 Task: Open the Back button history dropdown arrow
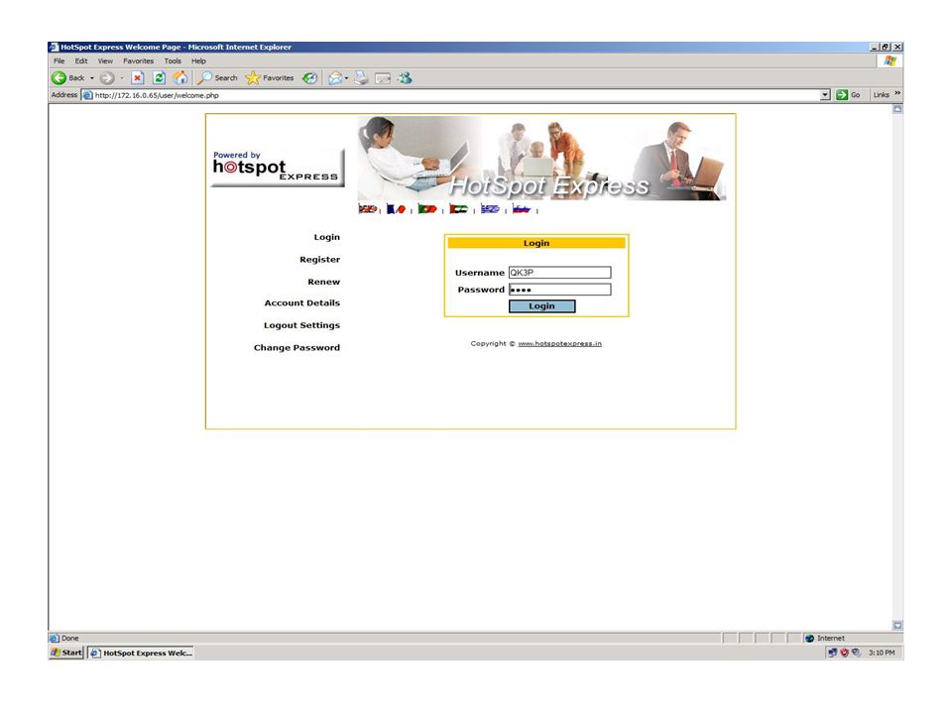pyautogui.click(x=92, y=78)
